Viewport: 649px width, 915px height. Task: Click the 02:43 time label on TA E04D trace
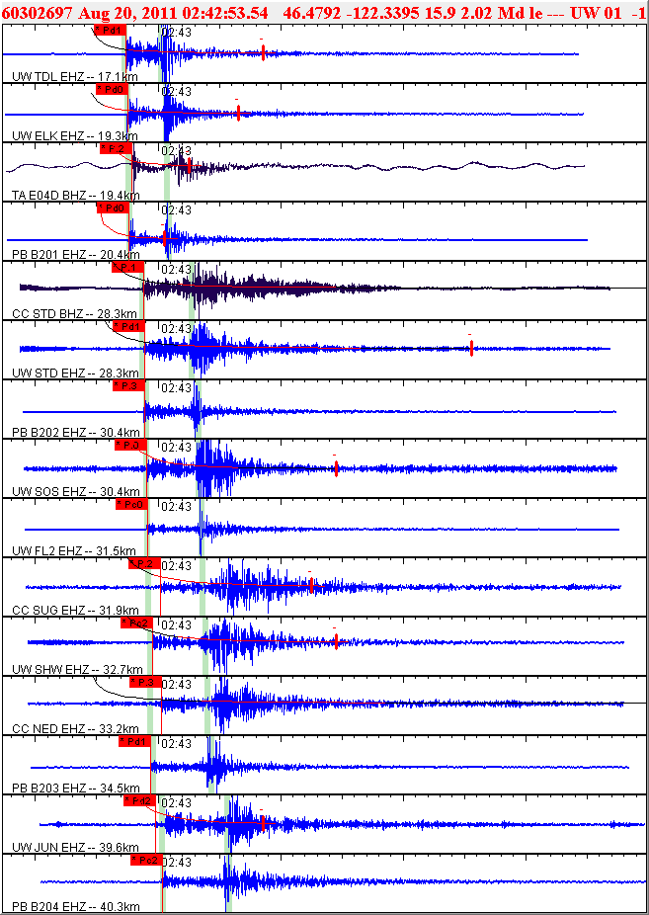176,150
